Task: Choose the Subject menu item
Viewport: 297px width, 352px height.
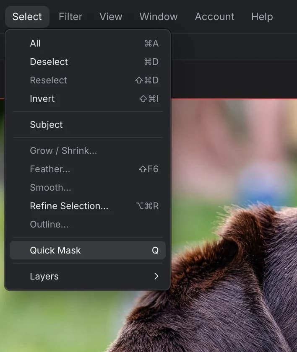Action: click(88, 124)
